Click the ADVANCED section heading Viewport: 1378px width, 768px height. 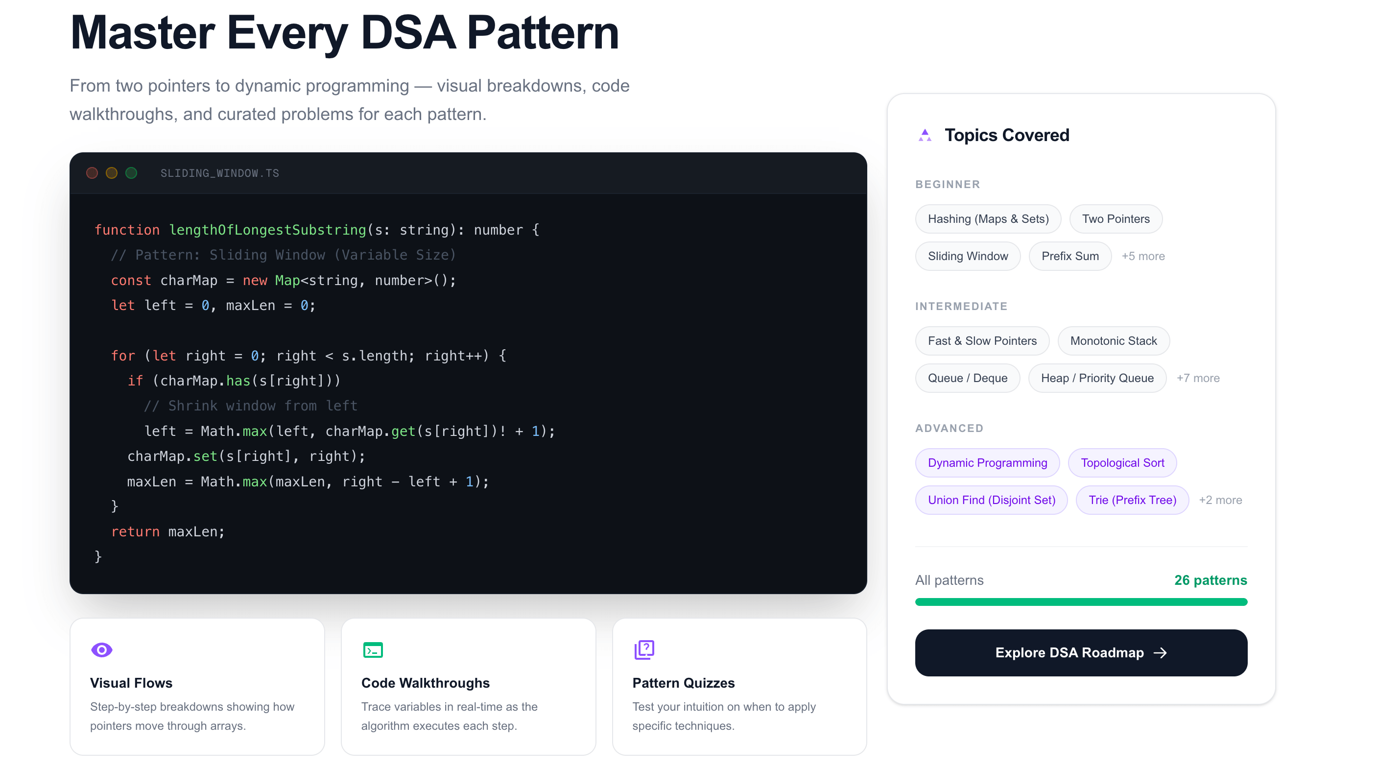pyautogui.click(x=950, y=429)
